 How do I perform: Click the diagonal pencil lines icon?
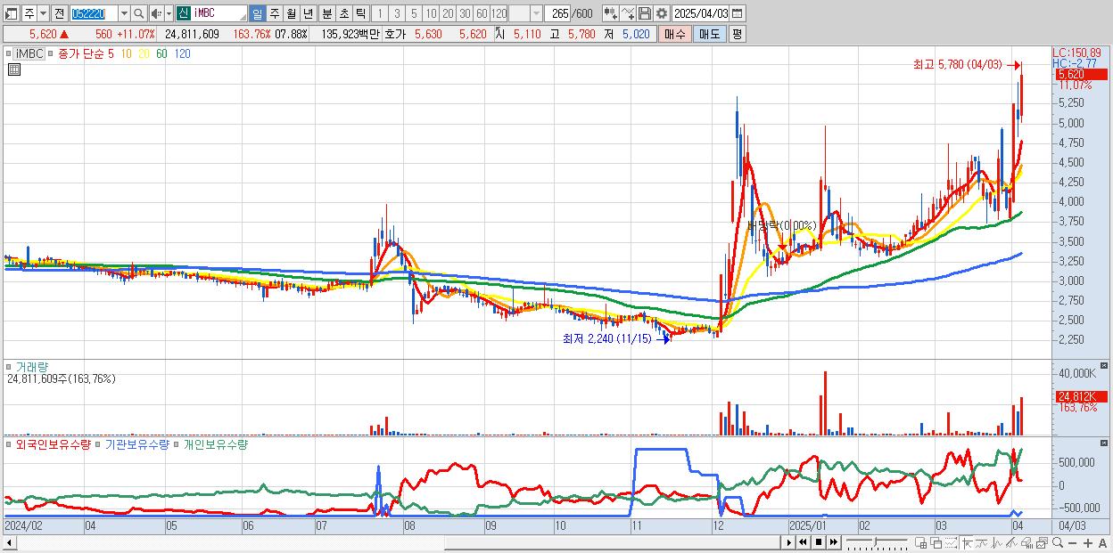[x=1011, y=542]
